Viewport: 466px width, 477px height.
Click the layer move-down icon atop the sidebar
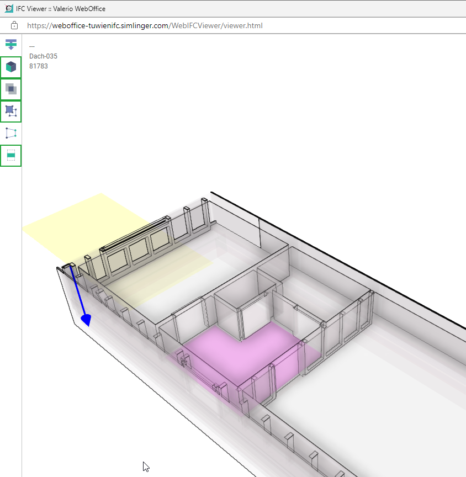(x=11, y=45)
